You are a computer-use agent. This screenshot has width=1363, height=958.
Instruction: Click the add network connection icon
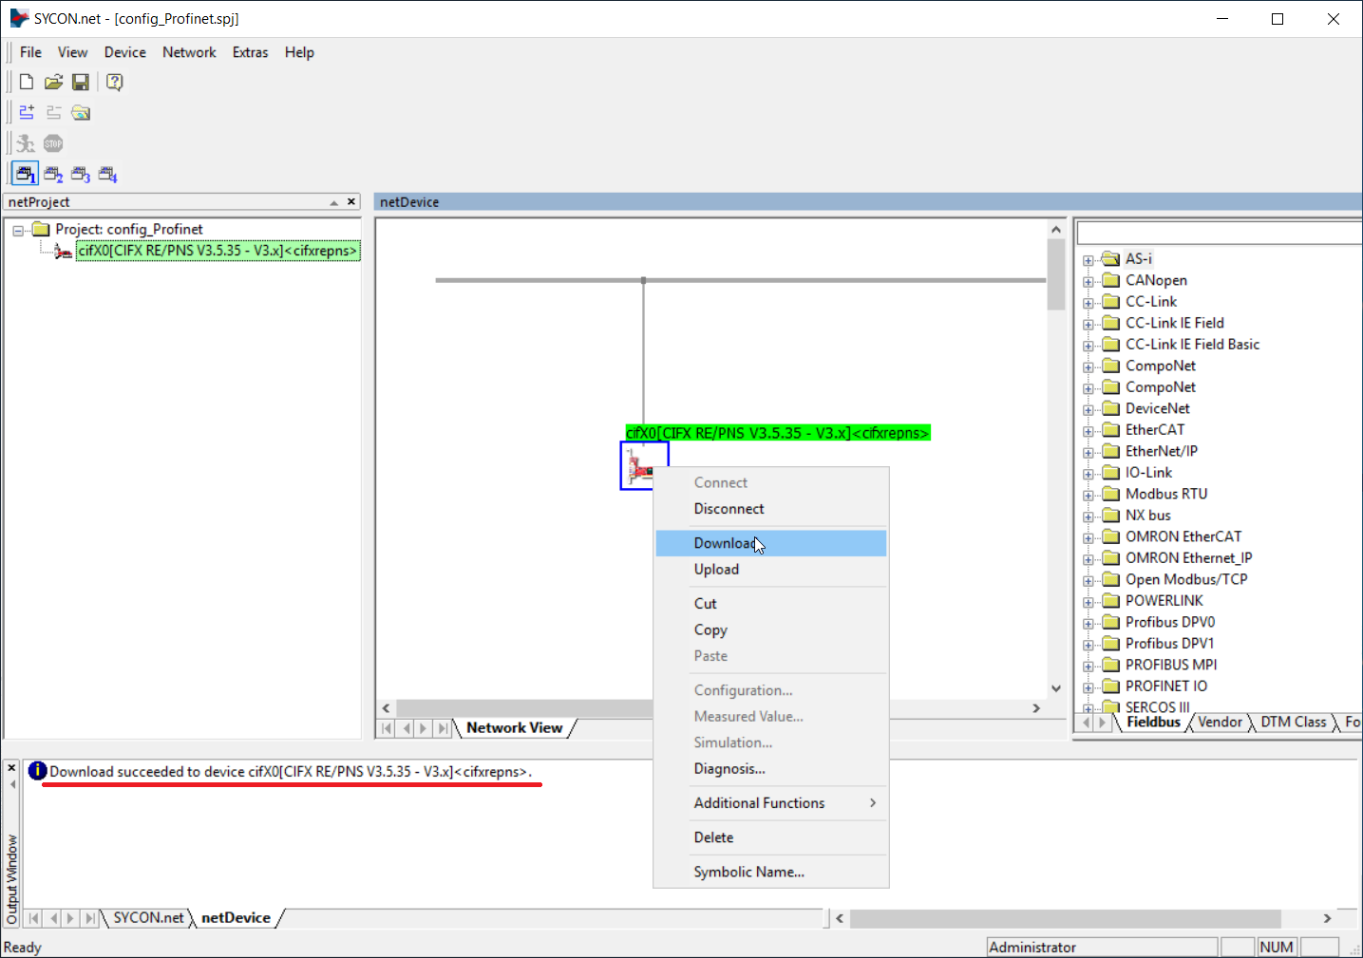tap(27, 113)
